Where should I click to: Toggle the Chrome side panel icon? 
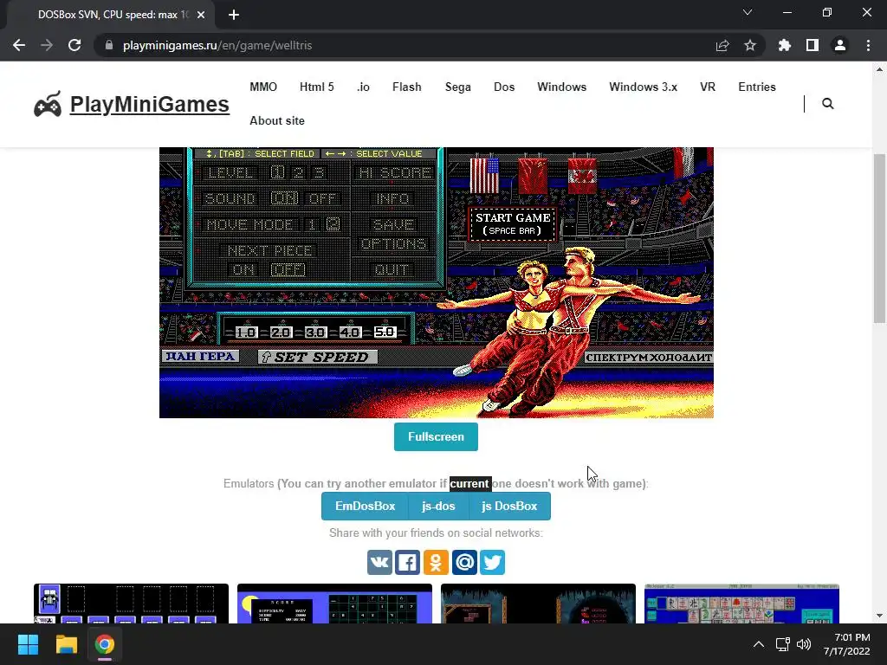click(x=812, y=45)
